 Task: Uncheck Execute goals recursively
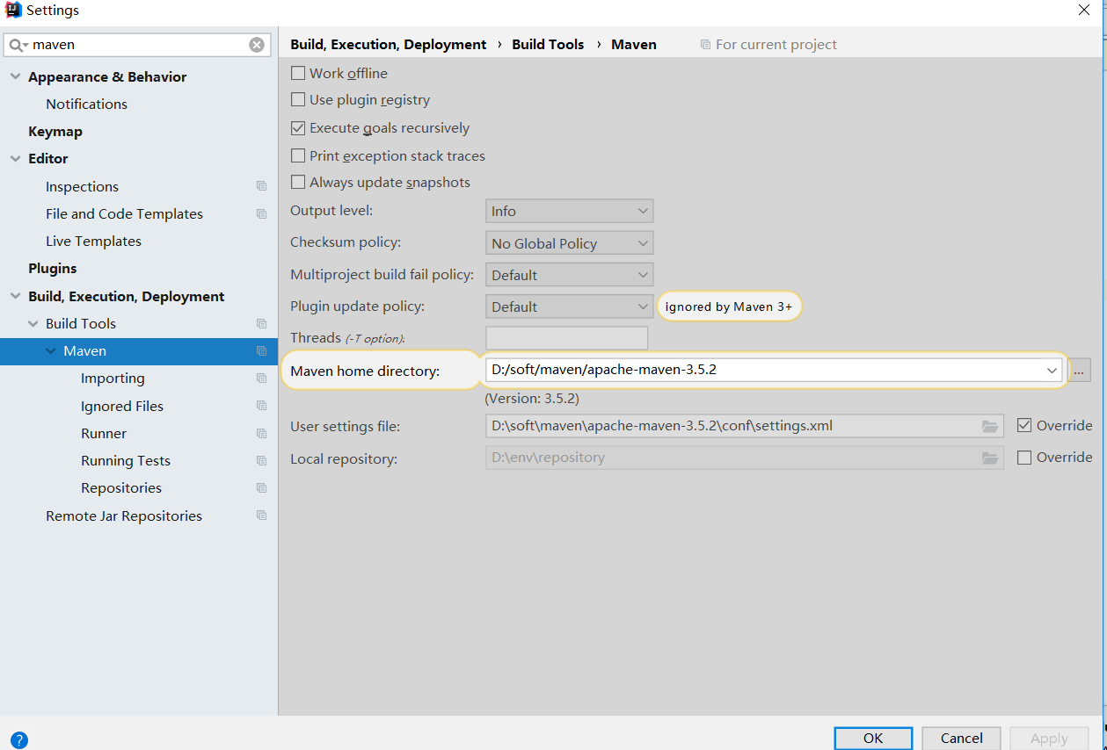coord(298,128)
